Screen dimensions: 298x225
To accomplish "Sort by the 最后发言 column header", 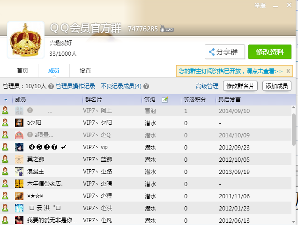I will point(230,100).
